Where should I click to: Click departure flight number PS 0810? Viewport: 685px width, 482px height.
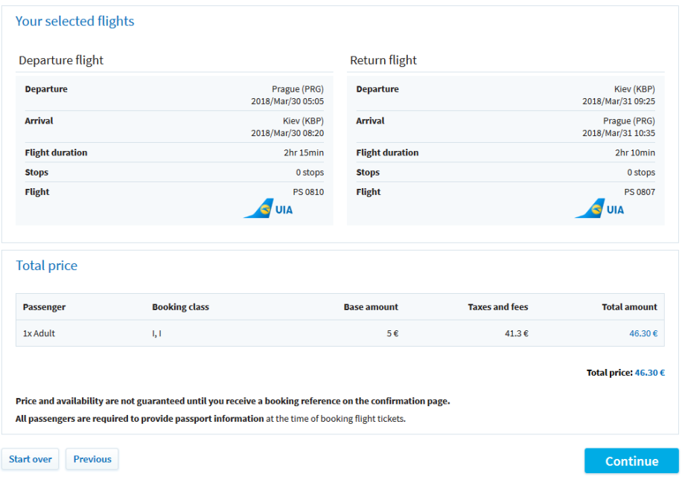pyautogui.click(x=308, y=192)
